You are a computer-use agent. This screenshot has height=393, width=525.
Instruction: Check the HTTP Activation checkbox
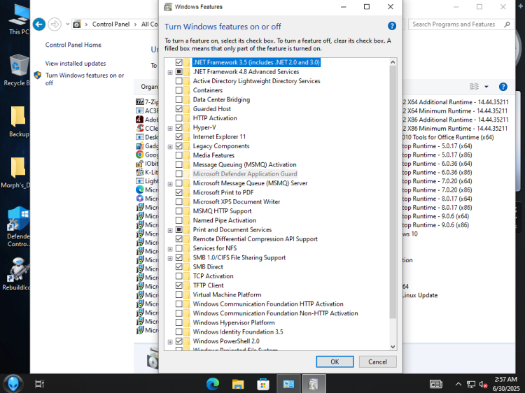point(178,118)
